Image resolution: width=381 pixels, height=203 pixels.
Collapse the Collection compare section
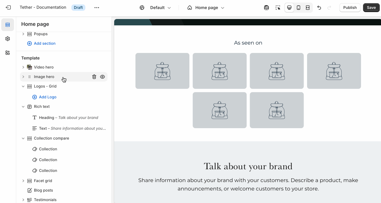click(x=23, y=138)
